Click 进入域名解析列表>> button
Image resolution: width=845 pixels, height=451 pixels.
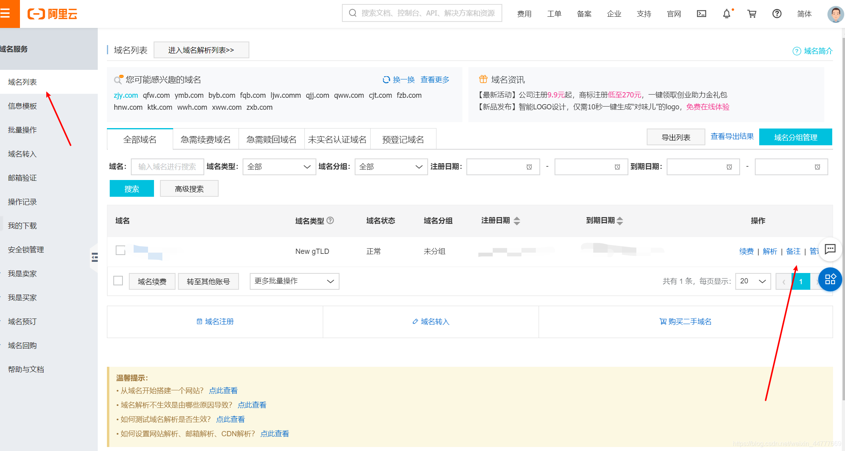[201, 50]
